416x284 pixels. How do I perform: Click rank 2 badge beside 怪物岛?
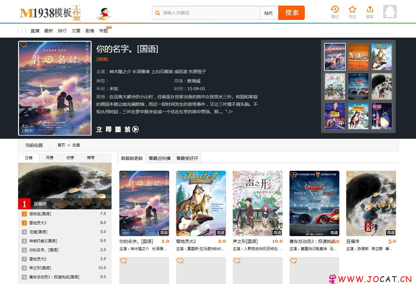pyautogui.click(x=24, y=214)
